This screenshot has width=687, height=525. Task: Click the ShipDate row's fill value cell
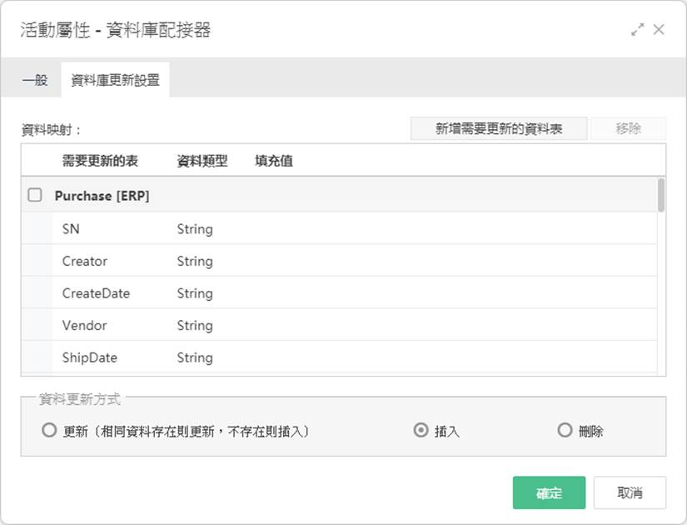pos(454,357)
